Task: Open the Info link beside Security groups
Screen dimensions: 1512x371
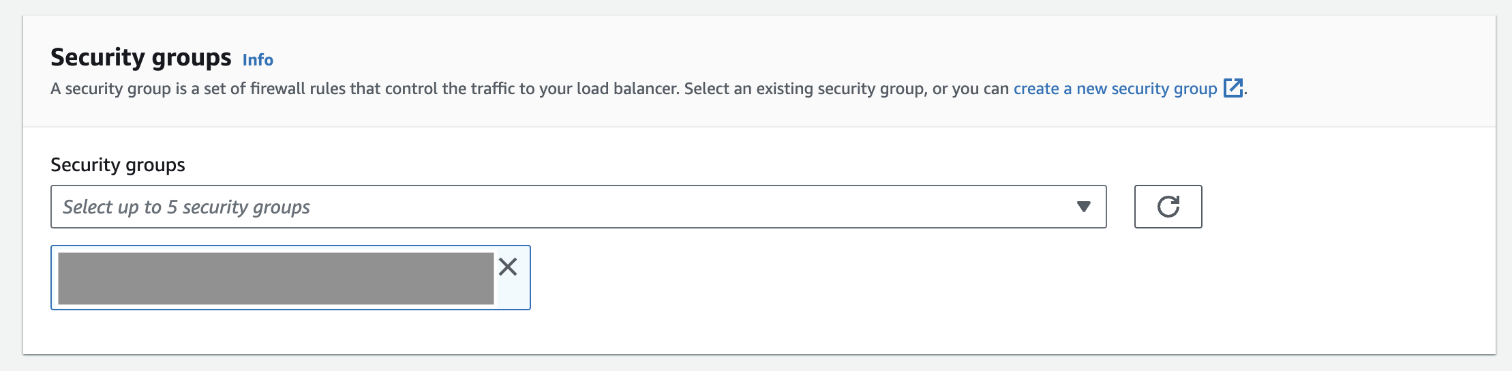Action: 258,60
